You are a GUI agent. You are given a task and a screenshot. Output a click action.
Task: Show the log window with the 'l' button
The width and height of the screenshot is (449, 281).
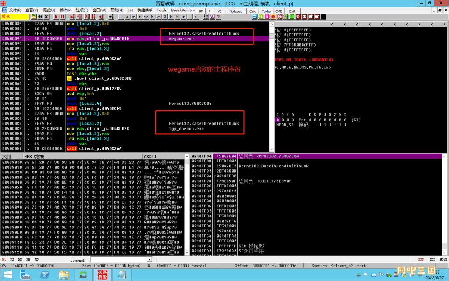click(121, 17)
